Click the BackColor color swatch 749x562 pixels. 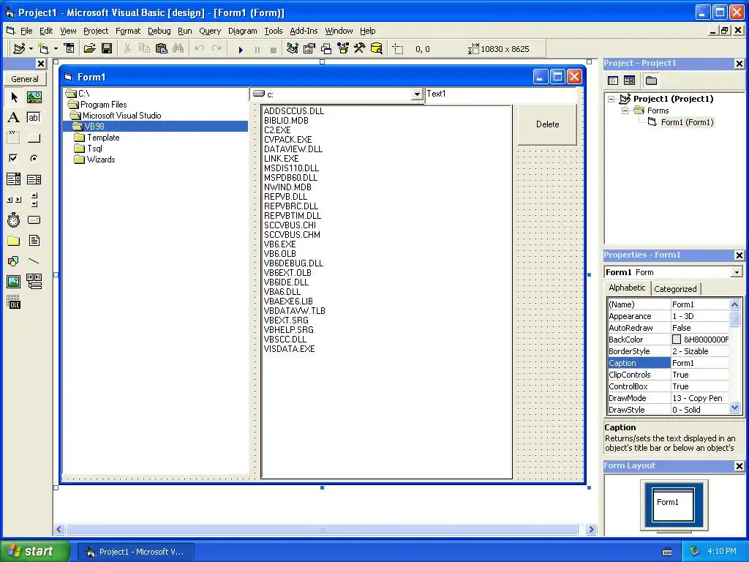click(x=677, y=340)
